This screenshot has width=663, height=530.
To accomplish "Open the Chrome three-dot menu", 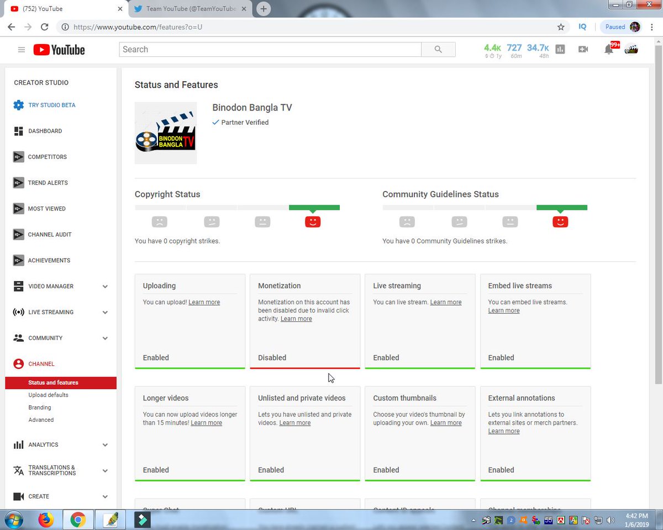I will 652,26.
